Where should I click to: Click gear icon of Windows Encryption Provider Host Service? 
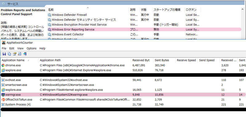coord(50,25)
